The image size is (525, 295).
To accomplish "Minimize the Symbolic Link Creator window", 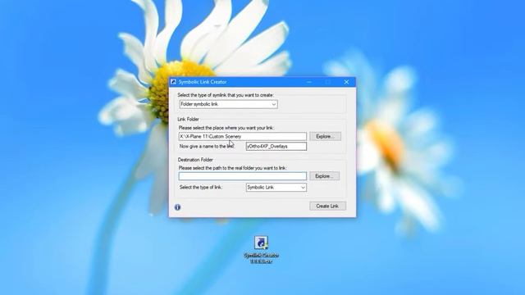I will point(309,82).
